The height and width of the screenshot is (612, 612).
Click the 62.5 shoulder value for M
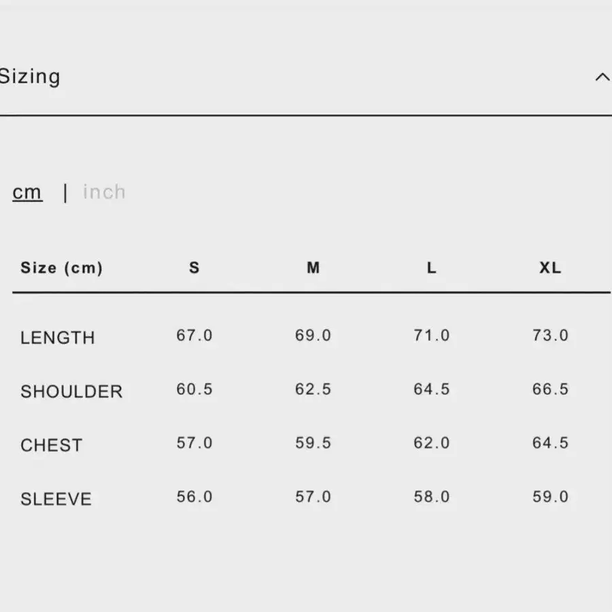(x=313, y=389)
